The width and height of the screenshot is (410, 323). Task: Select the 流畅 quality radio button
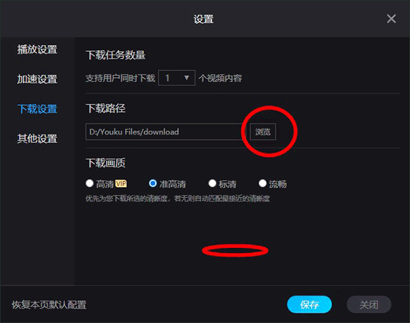point(262,183)
